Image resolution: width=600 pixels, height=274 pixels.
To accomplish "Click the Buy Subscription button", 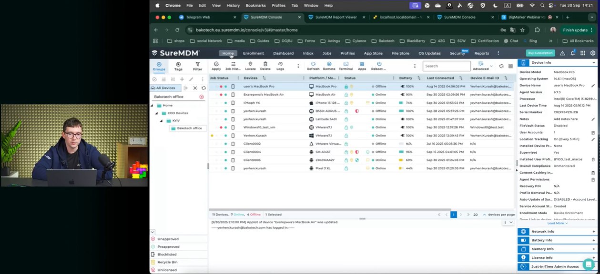I will (x=540, y=53).
